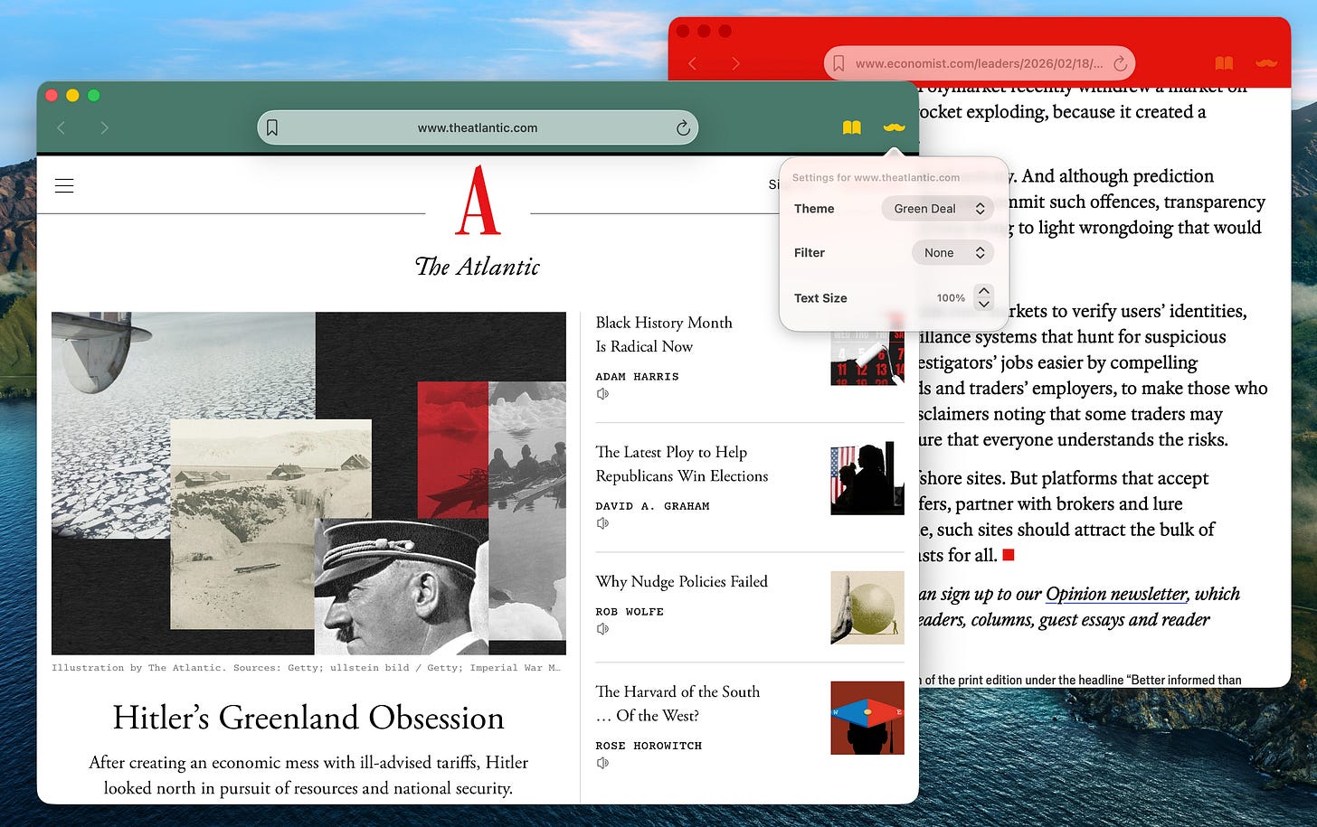Image resolution: width=1317 pixels, height=827 pixels.
Task: Decrease text size with stepper down arrow
Action: pyautogui.click(x=984, y=305)
